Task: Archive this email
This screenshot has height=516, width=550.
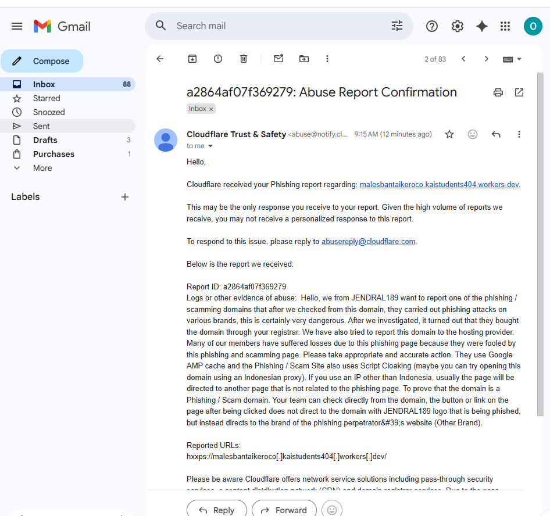Action: 192,59
